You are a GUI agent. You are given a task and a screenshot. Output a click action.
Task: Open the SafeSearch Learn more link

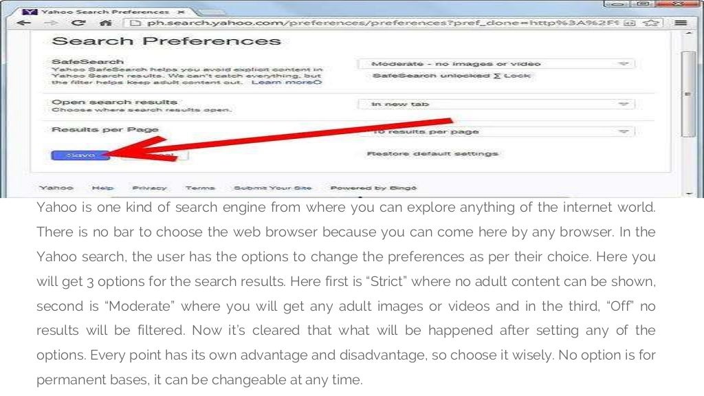pyautogui.click(x=286, y=82)
